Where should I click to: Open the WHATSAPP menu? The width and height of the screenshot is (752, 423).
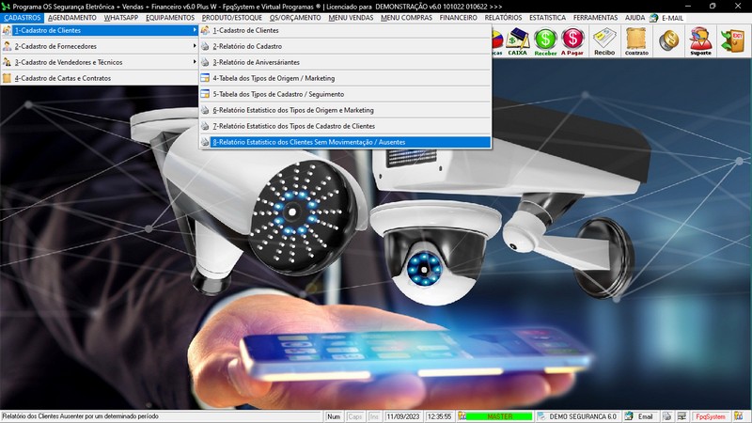pyautogui.click(x=120, y=18)
